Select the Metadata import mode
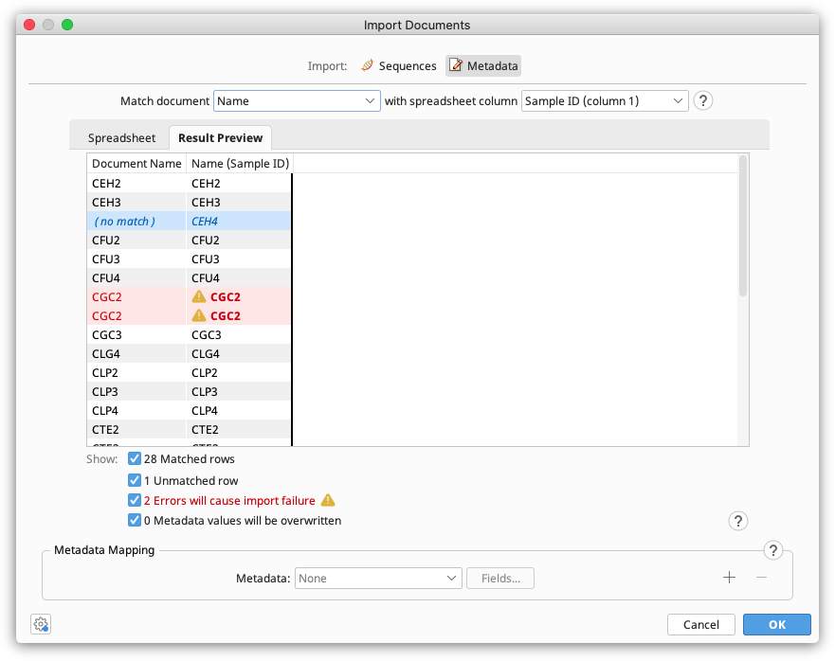 (483, 66)
